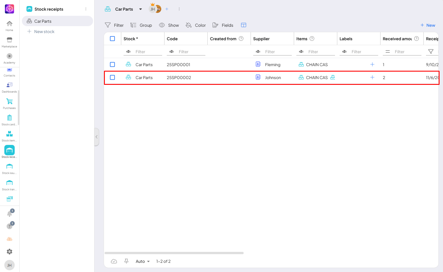Tick the select-all checkbox in header
The image size is (443, 272).
(112, 39)
